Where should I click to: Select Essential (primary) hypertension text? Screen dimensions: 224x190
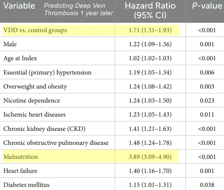tap(47, 72)
